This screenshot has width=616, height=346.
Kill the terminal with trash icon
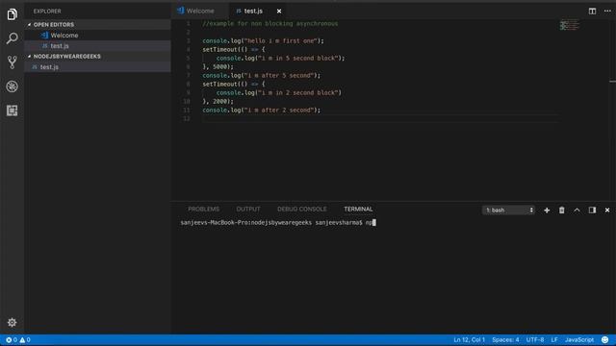click(x=562, y=210)
